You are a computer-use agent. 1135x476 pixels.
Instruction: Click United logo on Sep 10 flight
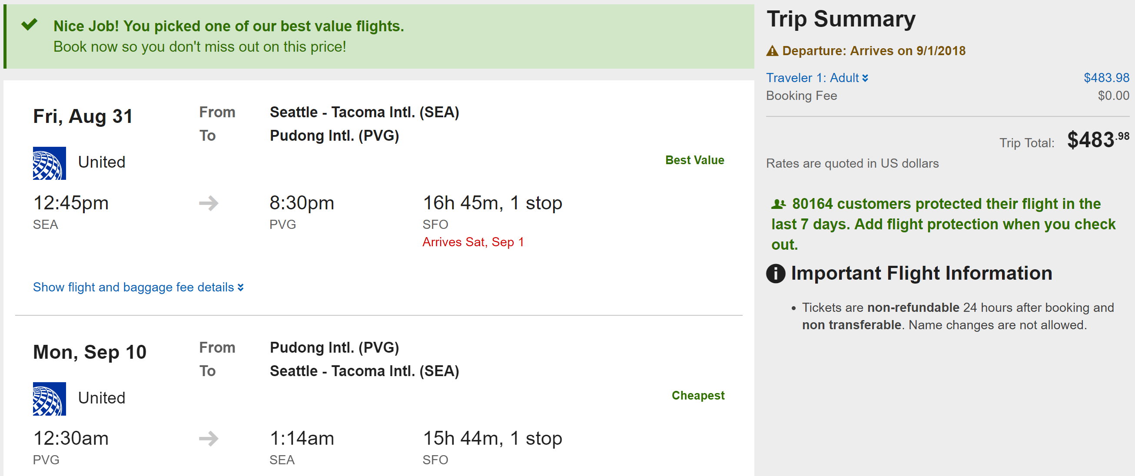(x=50, y=399)
